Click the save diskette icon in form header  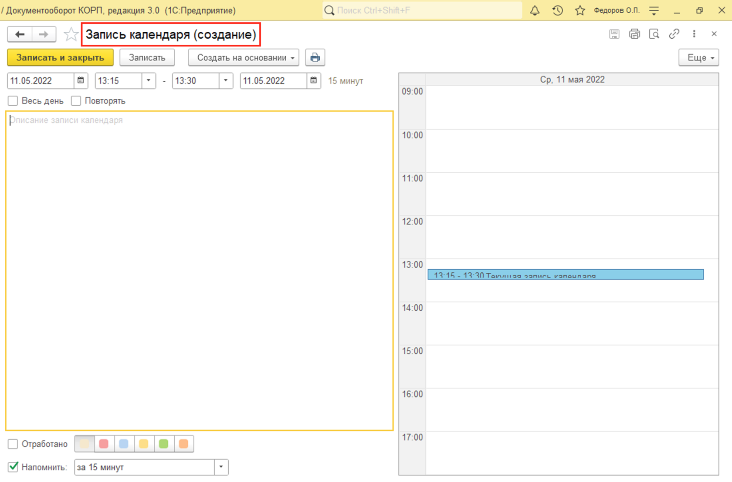[614, 34]
